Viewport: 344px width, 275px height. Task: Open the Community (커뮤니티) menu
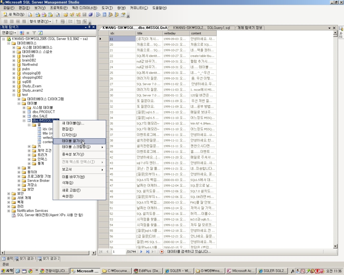coord(139,8)
